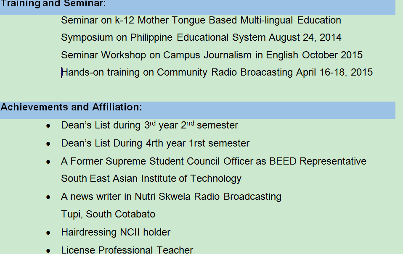Click the "Training and Seminar:" heading

coord(53,4)
